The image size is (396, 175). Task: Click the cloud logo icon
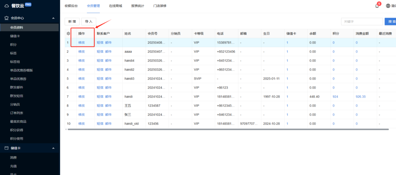click(x=7, y=6)
